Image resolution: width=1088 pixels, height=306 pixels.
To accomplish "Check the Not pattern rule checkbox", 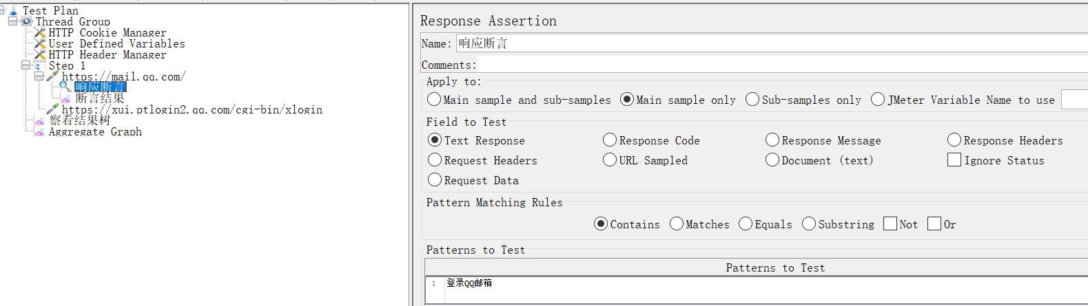I will click(x=890, y=224).
